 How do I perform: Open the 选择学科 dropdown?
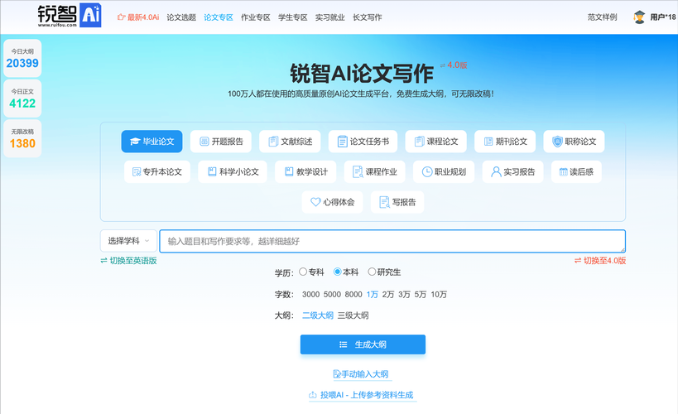128,241
